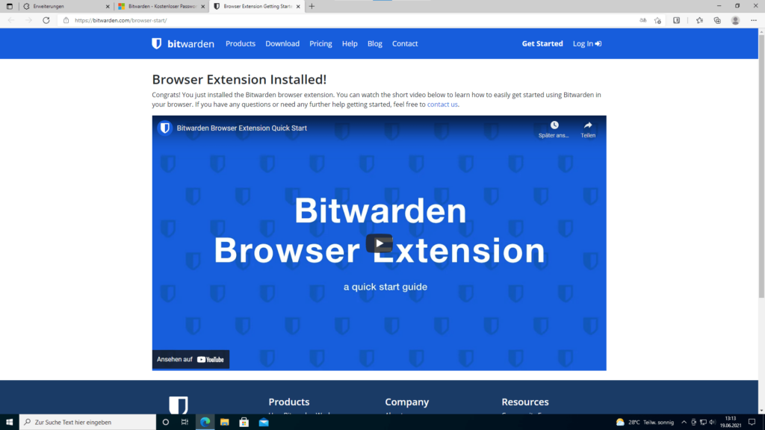Show hidden system tray icons chevron
This screenshot has height=430, width=765.
click(x=684, y=423)
